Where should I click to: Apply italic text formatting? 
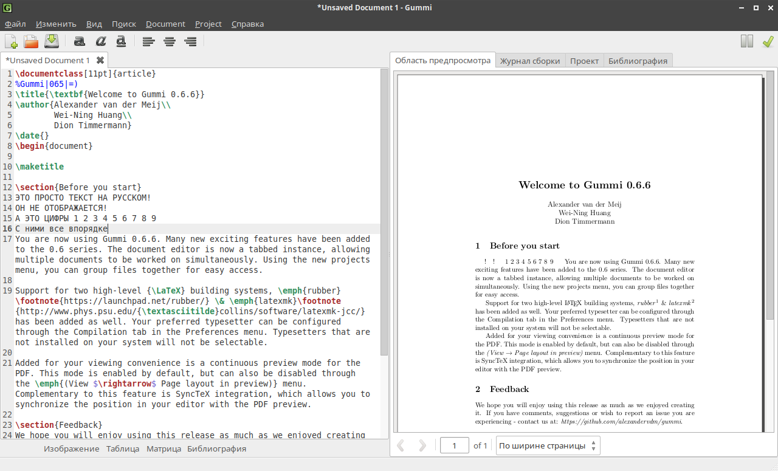click(x=100, y=41)
